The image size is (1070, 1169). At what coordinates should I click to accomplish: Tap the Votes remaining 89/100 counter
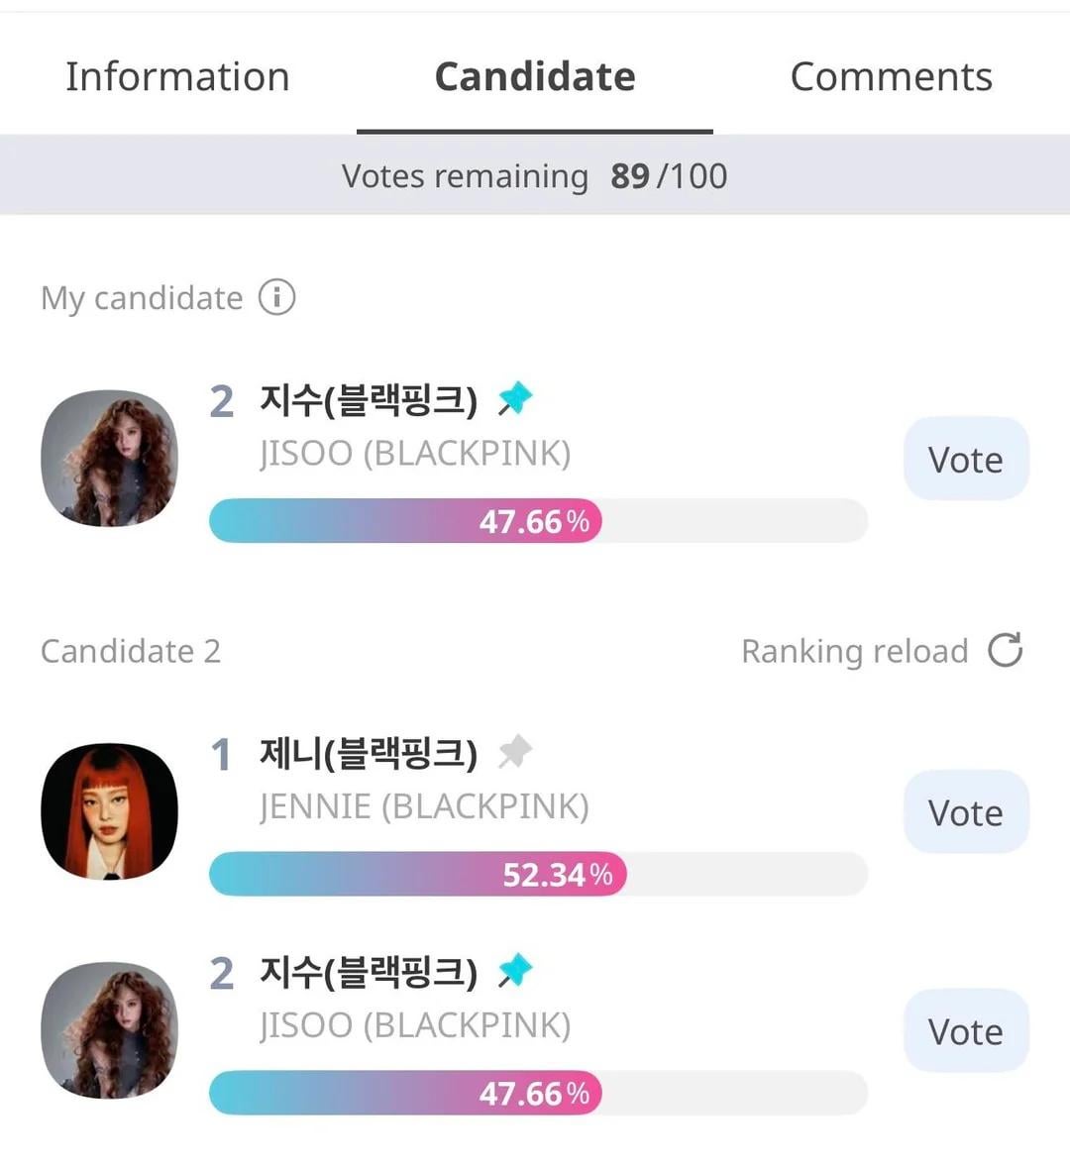click(535, 176)
